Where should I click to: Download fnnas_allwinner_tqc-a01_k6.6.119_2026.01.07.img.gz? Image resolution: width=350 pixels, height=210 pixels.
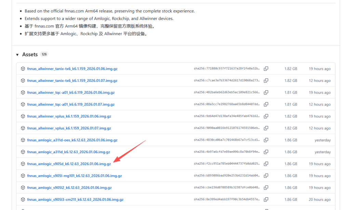(x=71, y=104)
